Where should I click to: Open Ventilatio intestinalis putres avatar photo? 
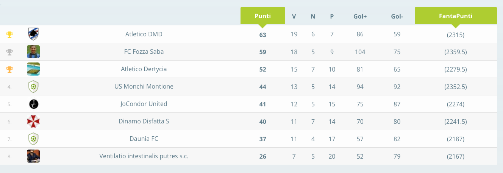pos(33,156)
